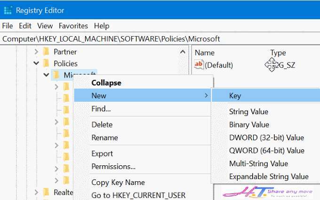Choose Permissions... in the context menu
Screen dimensions: 320x200
[x=113, y=166]
